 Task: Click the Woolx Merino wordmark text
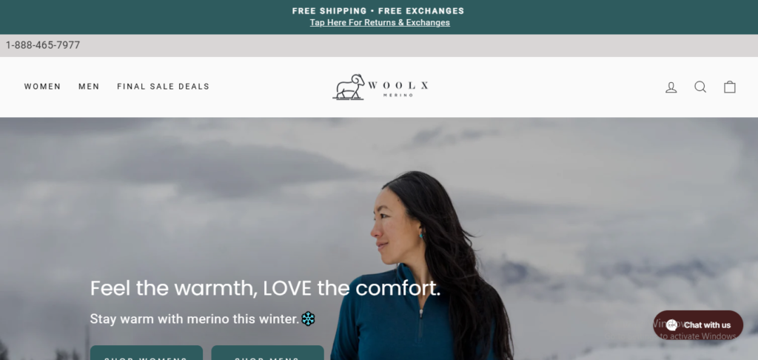398,88
